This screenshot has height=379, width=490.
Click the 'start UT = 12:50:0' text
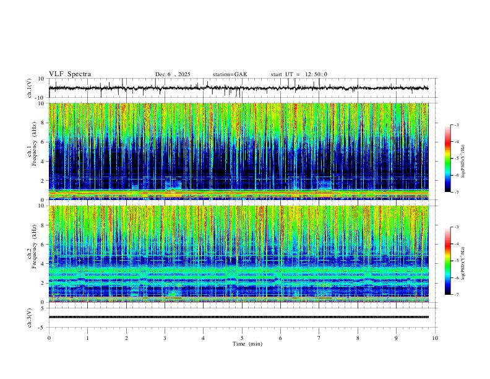(x=299, y=74)
